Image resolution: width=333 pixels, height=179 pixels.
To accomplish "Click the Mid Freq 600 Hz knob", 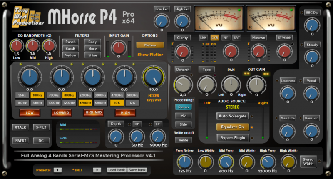I will (x=226, y=162).
